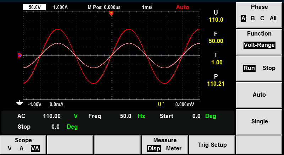Switch Measure to Meter mode

pos(174,149)
